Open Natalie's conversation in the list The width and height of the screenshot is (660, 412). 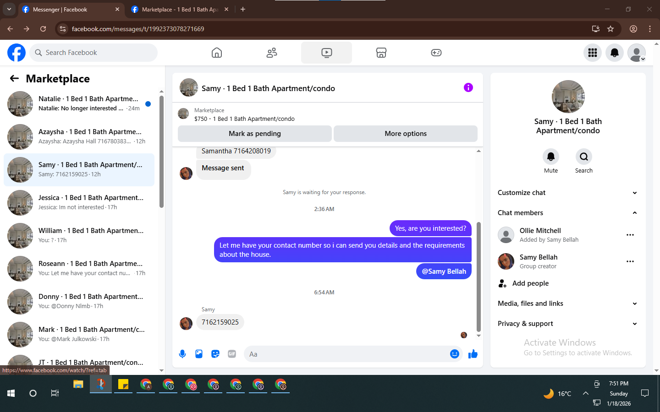point(79,103)
